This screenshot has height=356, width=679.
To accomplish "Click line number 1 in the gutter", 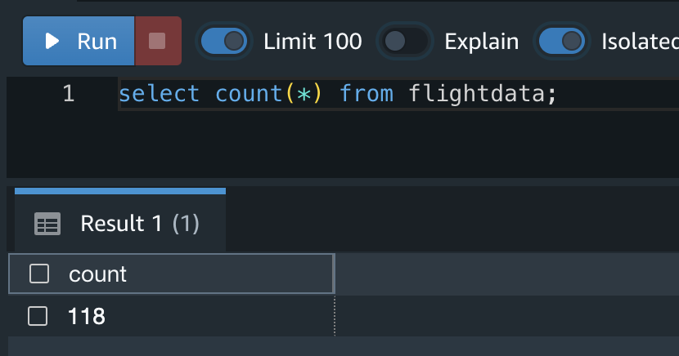I will pyautogui.click(x=69, y=93).
